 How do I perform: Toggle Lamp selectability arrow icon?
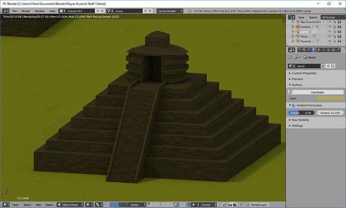point(334,31)
